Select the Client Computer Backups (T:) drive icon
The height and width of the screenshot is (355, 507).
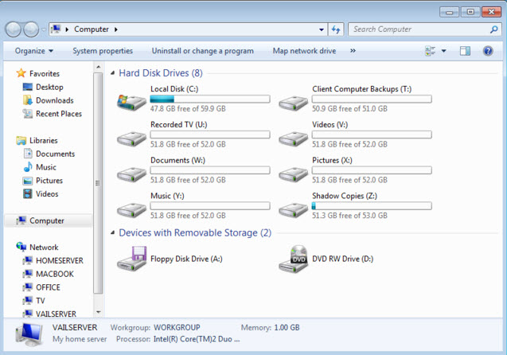point(293,103)
